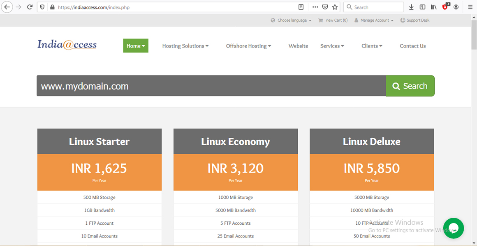Click the shopping cart icon beside View Cart

(320, 20)
